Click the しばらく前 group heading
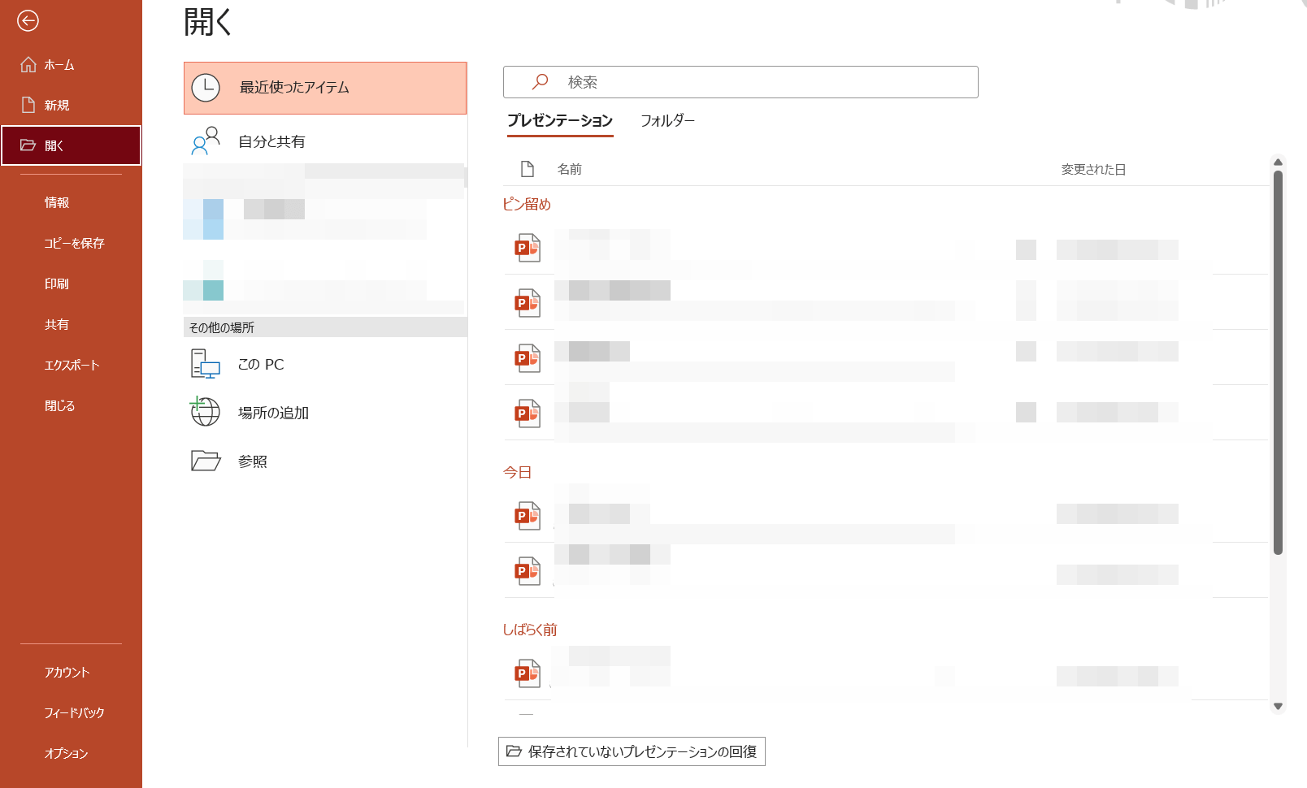The width and height of the screenshot is (1307, 788). (x=530, y=630)
